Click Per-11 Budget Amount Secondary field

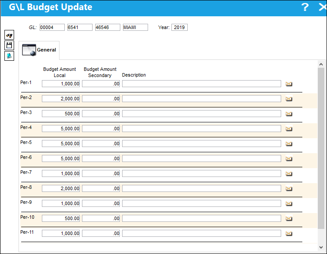point(101,234)
